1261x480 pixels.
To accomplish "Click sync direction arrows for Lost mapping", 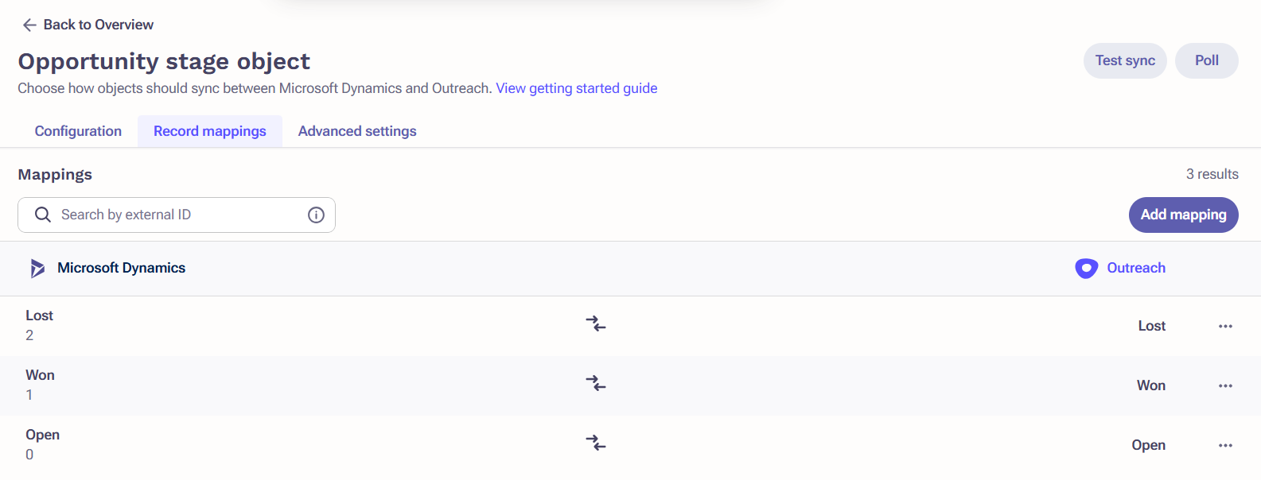I will [596, 324].
